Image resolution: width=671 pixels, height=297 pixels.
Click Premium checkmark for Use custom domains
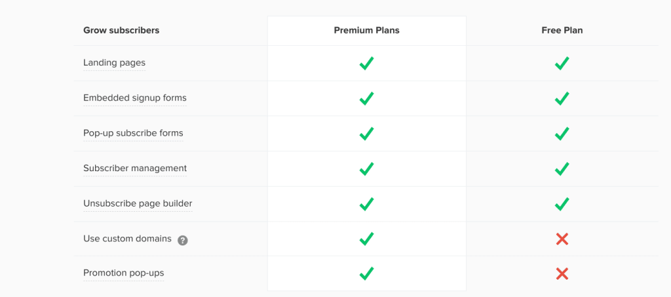click(367, 239)
